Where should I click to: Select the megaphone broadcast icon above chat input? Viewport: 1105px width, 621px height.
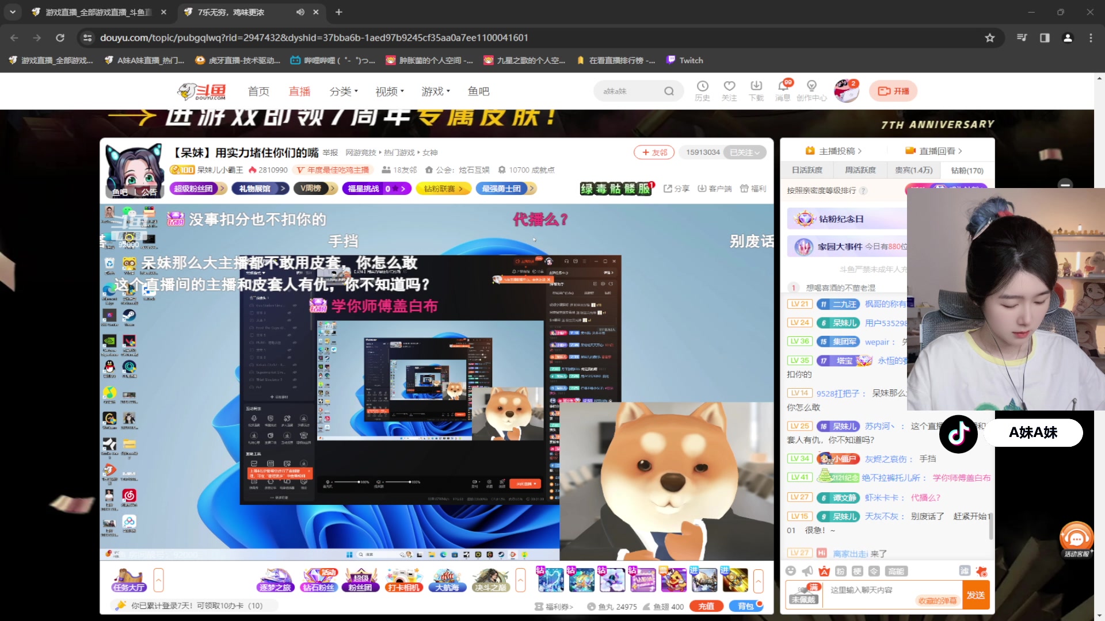807,570
